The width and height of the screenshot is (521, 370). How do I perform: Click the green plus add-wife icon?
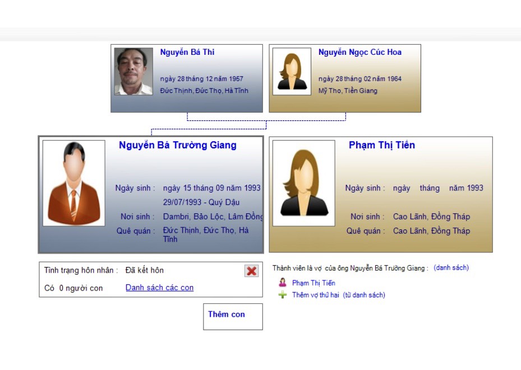coord(283,295)
